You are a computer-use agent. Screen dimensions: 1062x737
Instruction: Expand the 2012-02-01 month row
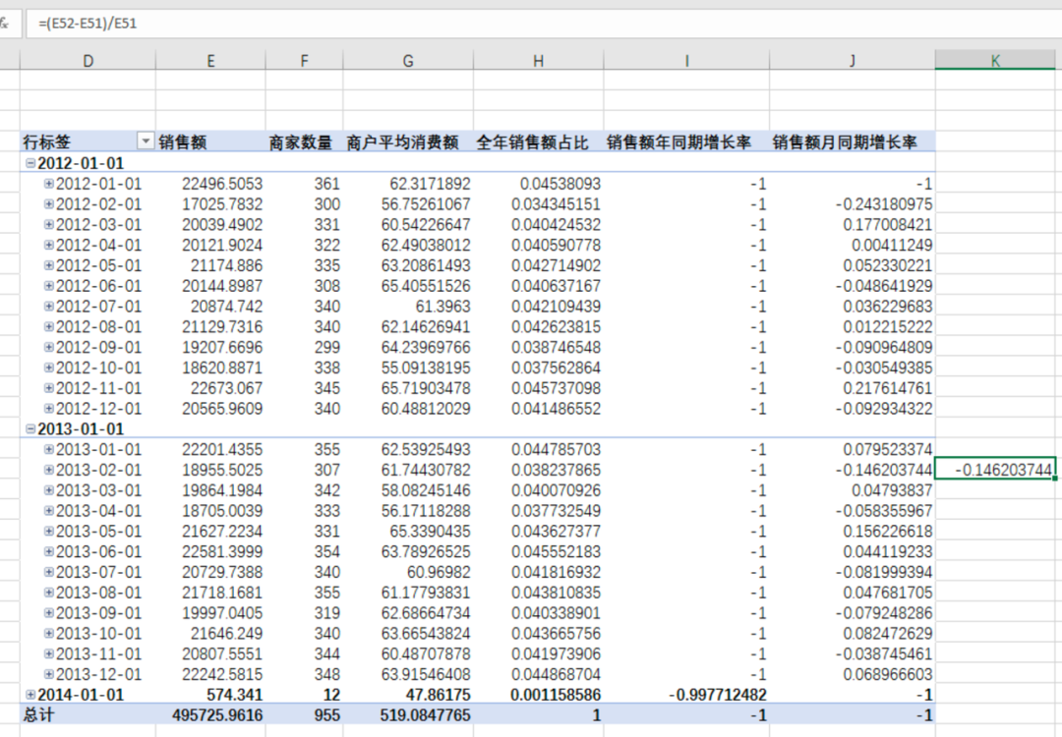coord(49,203)
